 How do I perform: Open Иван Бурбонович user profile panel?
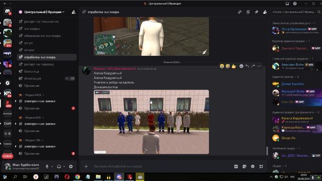(x=22, y=166)
